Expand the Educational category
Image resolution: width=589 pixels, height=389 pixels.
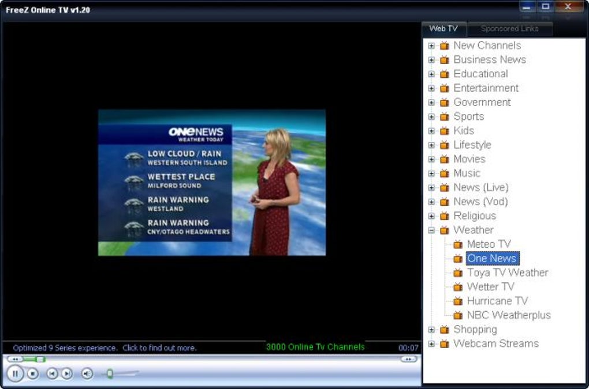tap(431, 74)
